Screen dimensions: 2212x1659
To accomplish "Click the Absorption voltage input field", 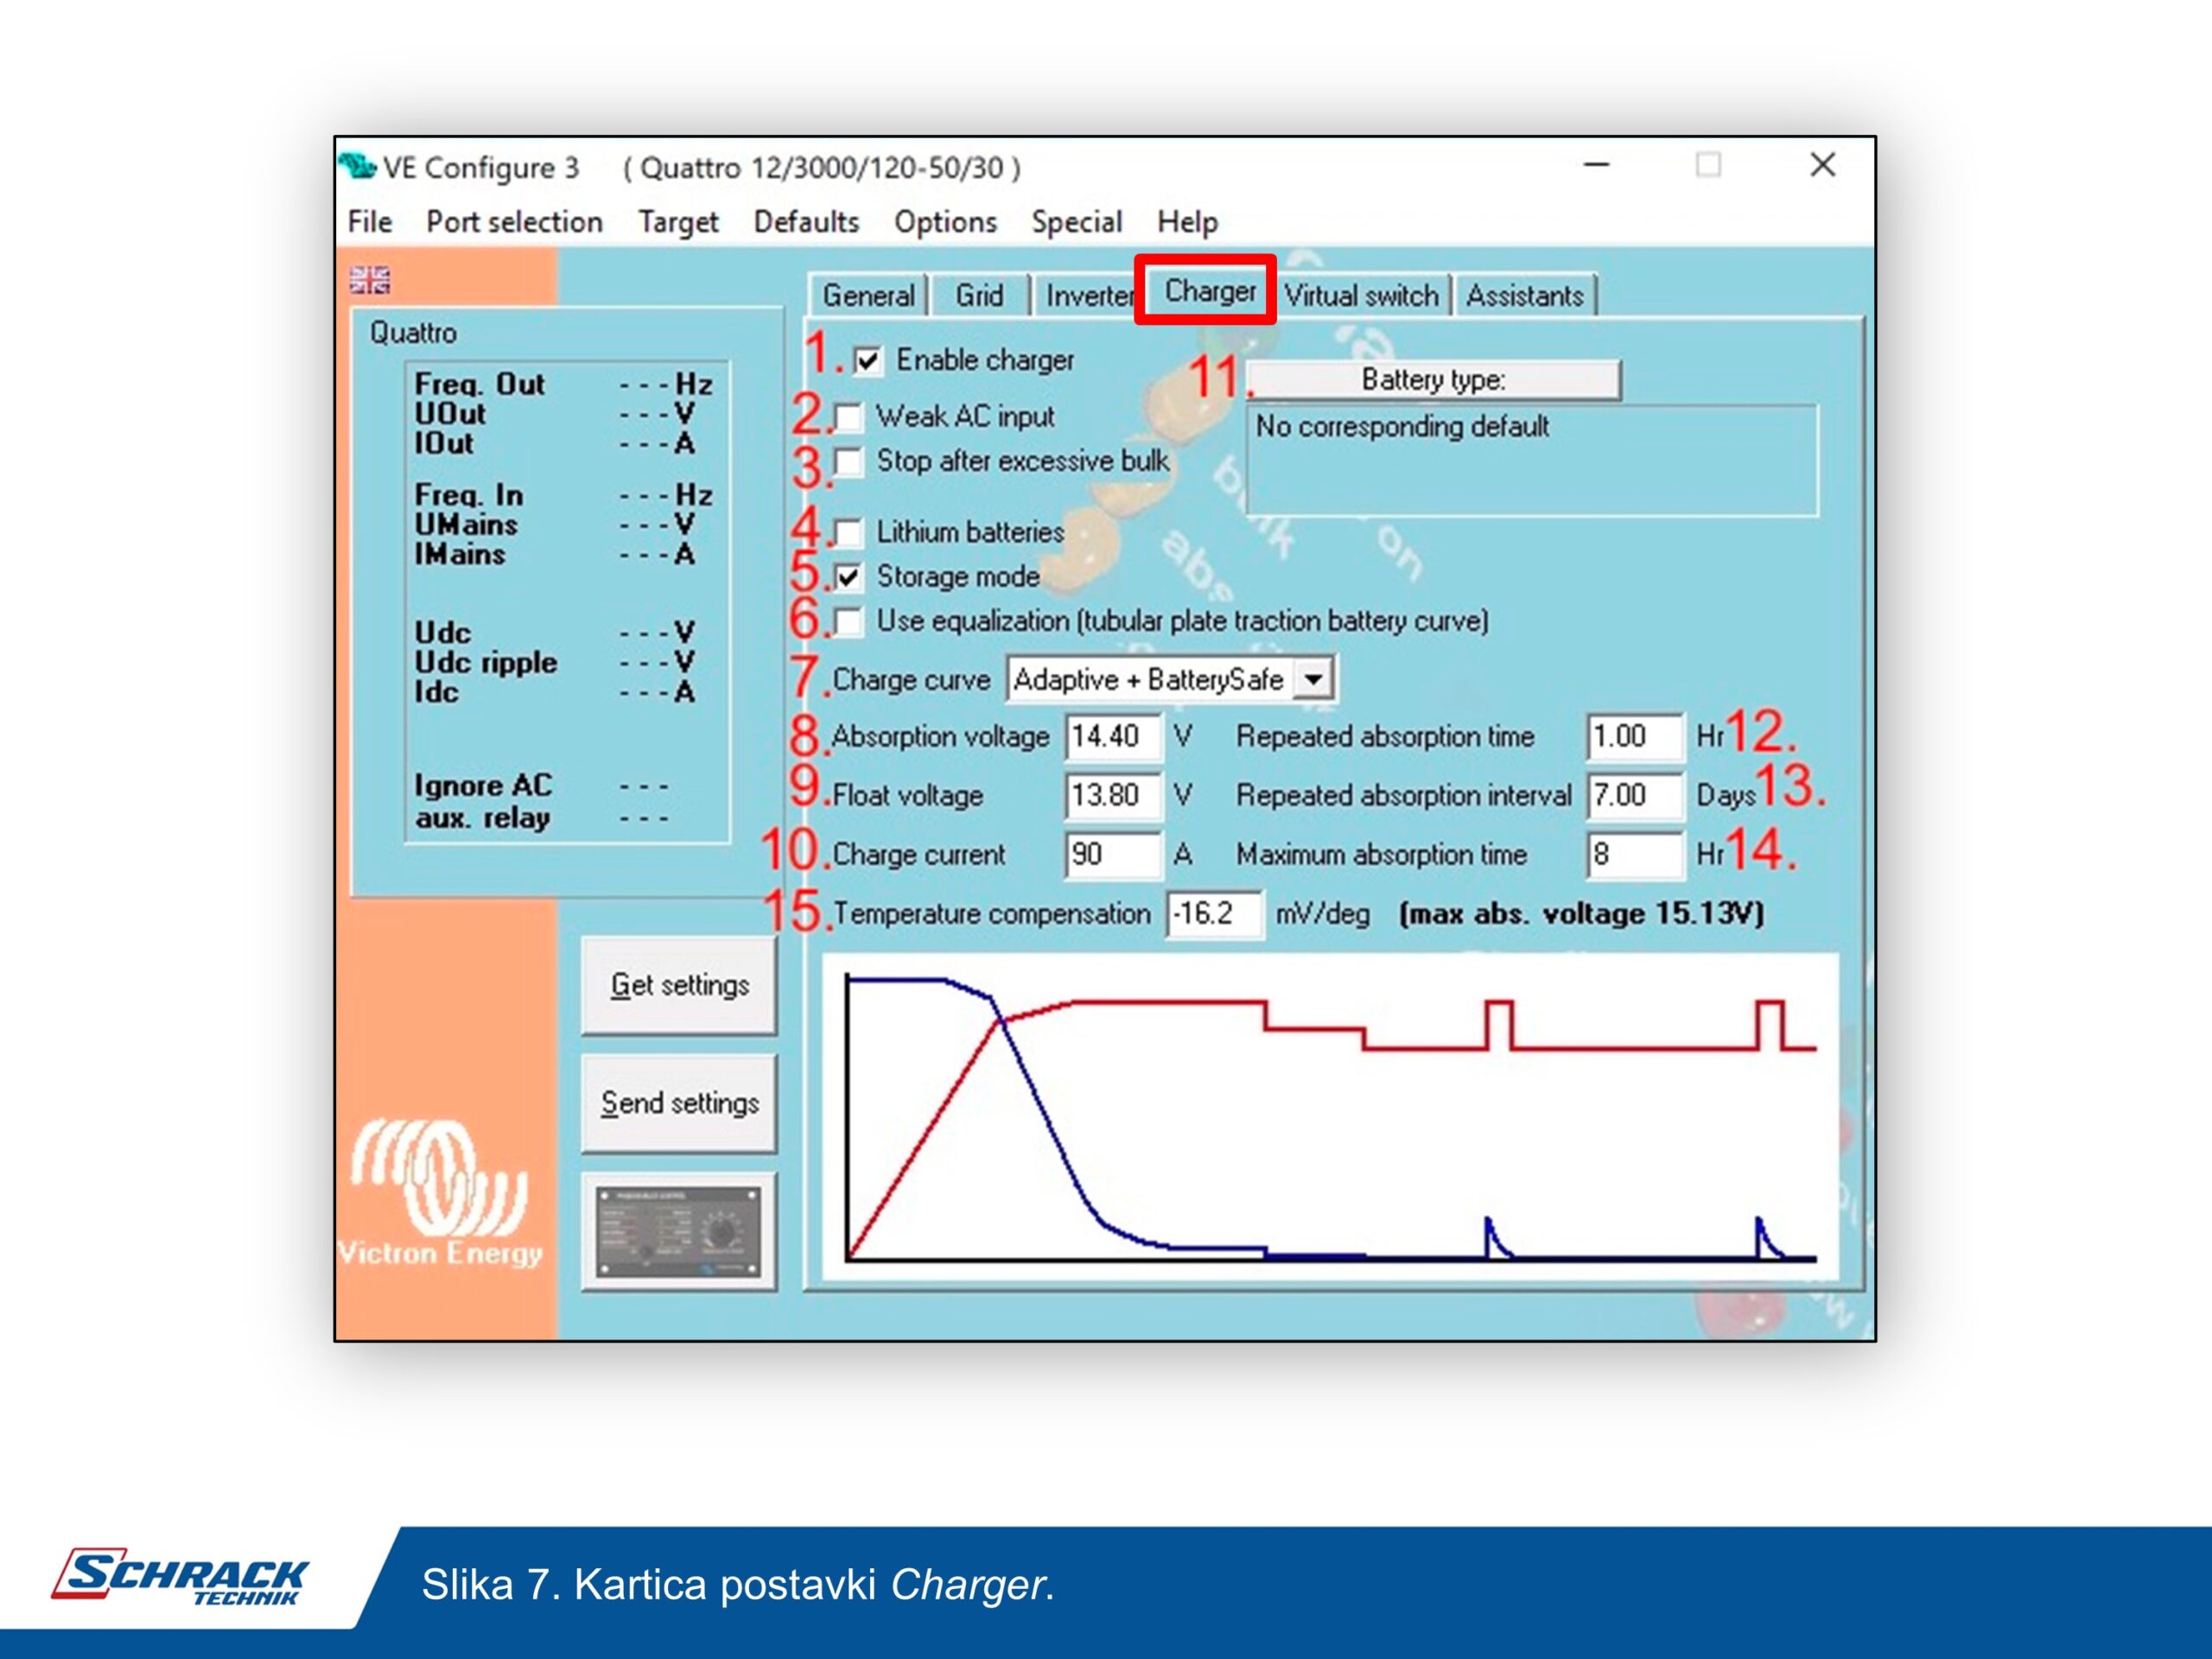I will (1111, 737).
